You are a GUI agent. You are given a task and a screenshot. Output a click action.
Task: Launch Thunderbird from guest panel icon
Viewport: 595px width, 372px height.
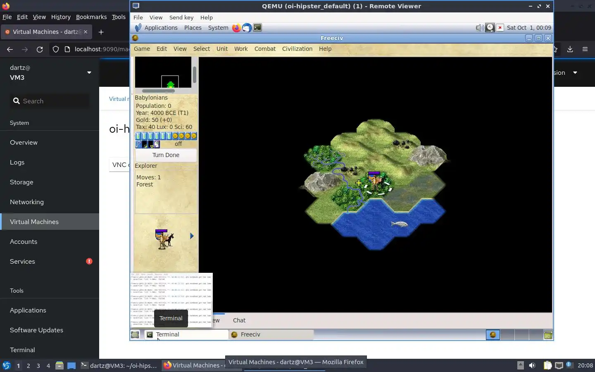[x=247, y=28]
